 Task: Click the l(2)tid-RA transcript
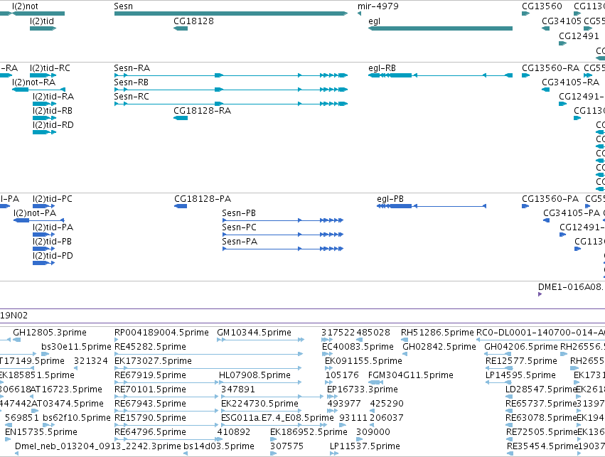pos(44,104)
